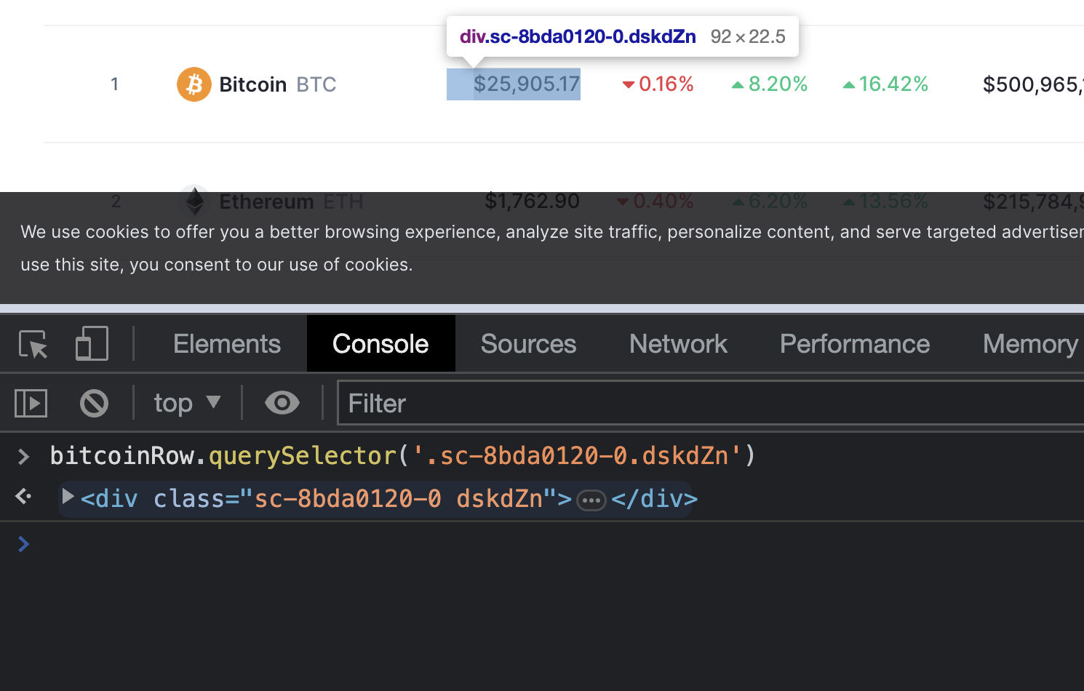
Task: Click the Bitcoin logo icon
Action: [x=194, y=84]
